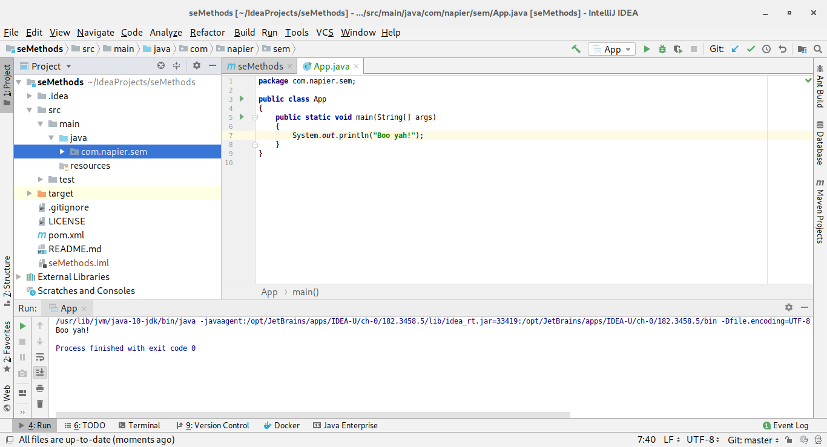Screen dimensions: 827x447
Task: Open Git history via clock icon
Action: tap(766, 49)
